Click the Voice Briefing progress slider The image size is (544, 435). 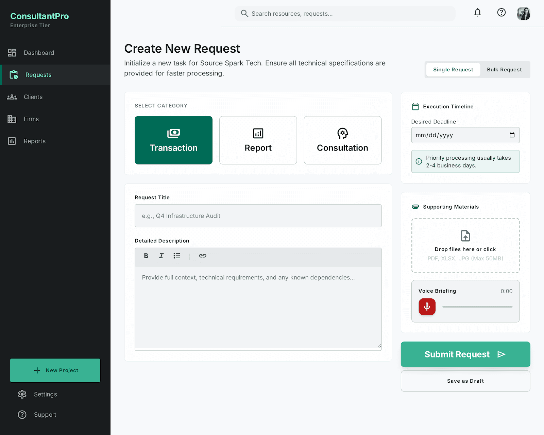[477, 307]
